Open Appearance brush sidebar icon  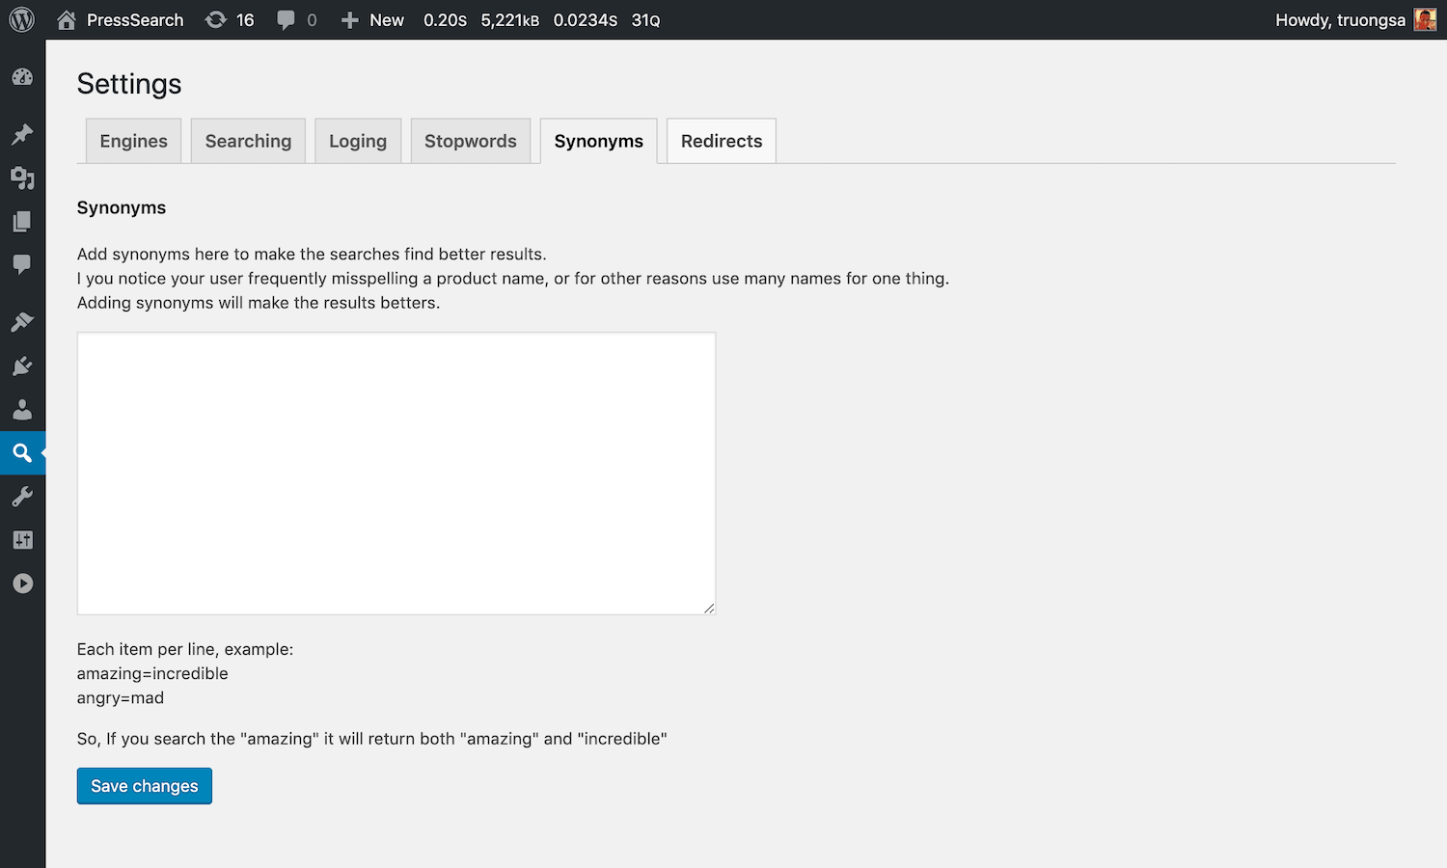coord(22,321)
